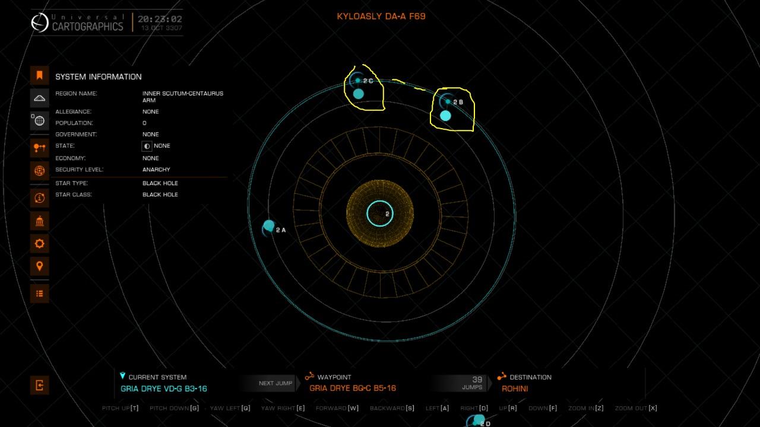Click the NEXT JUMP label
Image resolution: width=760 pixels, height=427 pixels.
[275, 383]
